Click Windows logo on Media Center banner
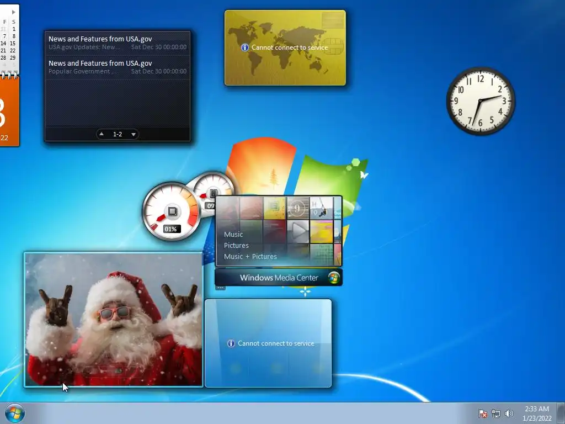565x424 pixels. tap(334, 278)
